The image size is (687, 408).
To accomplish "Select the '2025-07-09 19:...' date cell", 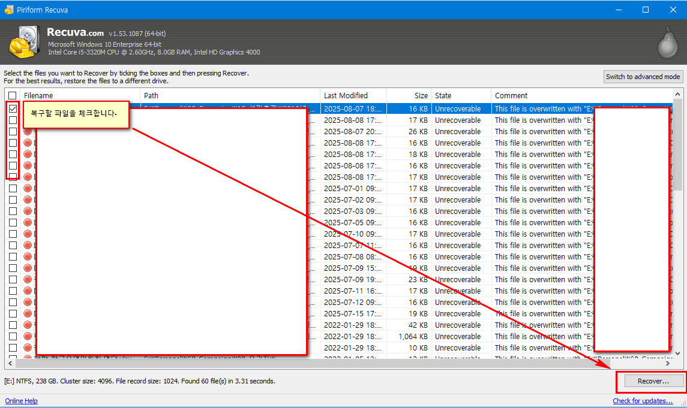I will click(353, 279).
